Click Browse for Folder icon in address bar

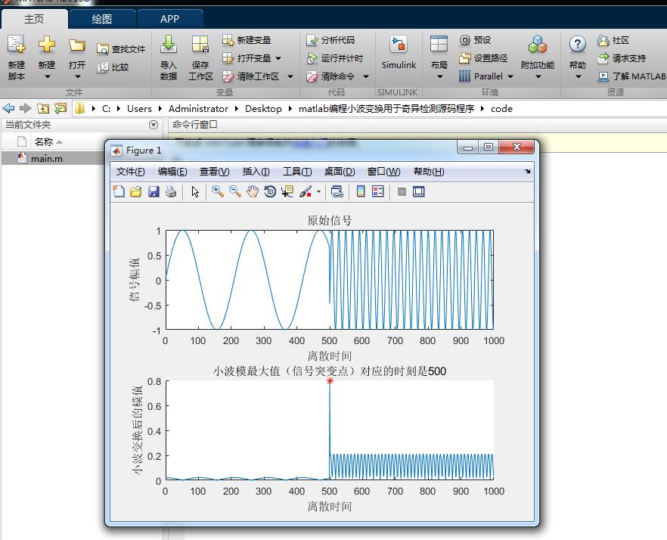point(60,108)
